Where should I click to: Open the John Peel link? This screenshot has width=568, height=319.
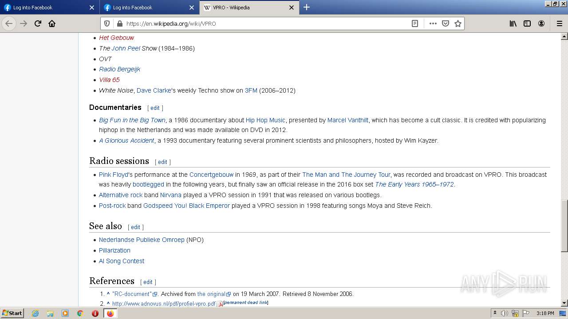point(126,48)
